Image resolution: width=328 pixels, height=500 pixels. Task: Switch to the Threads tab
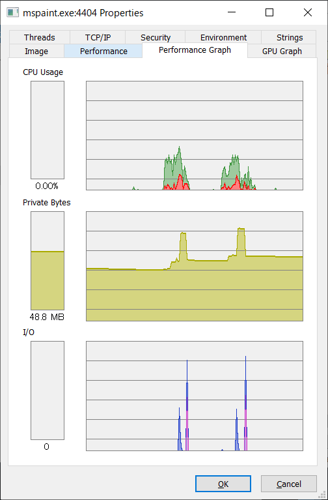click(40, 38)
